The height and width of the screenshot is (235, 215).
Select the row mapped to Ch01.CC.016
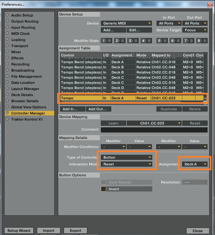(x=132, y=62)
